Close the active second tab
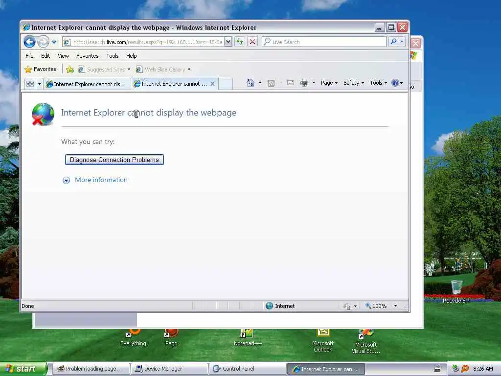This screenshot has width=501, height=376. click(x=212, y=84)
